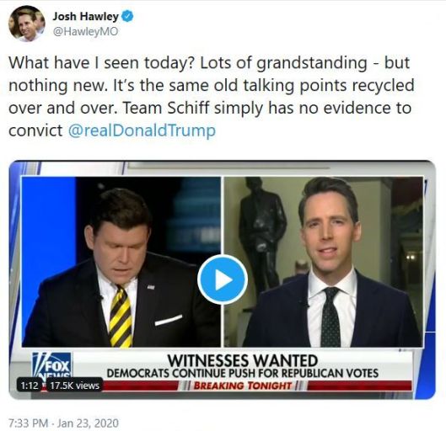
Task: Open the @HawleyMO handle link
Action: pyautogui.click(x=85, y=31)
